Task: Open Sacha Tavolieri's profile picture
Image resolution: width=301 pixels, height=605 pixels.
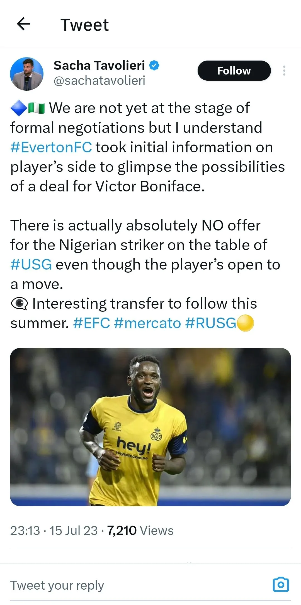Action: (27, 74)
